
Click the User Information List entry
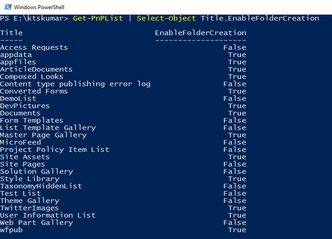48,215
